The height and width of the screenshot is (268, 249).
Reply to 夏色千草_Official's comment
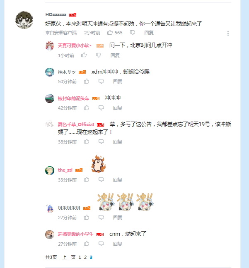(118, 142)
